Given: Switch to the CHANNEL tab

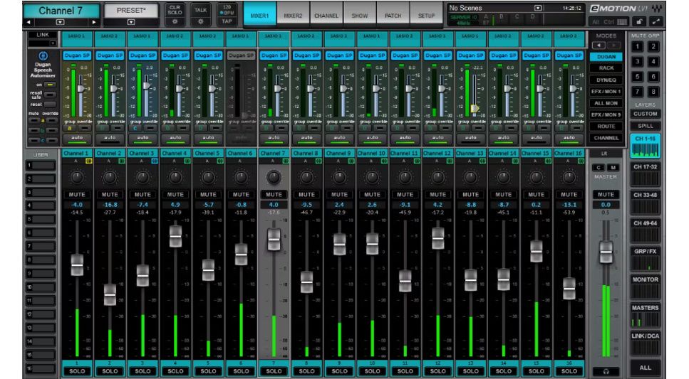Looking at the screenshot, I should click(x=326, y=16).
